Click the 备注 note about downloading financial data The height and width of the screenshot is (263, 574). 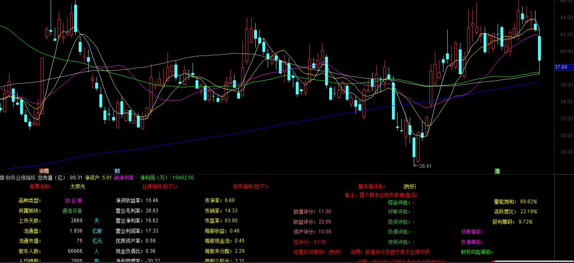[381, 195]
